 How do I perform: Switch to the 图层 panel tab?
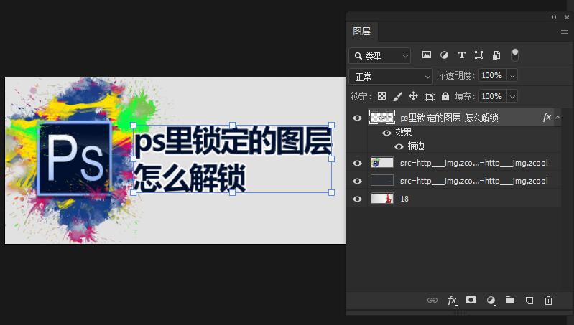(x=361, y=32)
